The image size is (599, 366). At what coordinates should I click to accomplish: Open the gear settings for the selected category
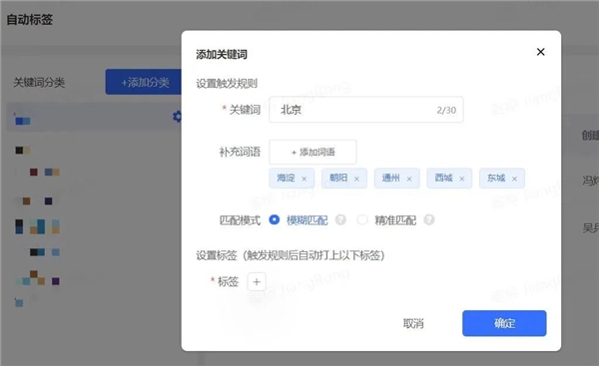177,117
